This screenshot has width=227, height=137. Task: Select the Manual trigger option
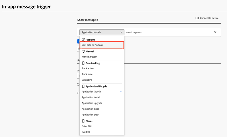pyautogui.click(x=102, y=57)
